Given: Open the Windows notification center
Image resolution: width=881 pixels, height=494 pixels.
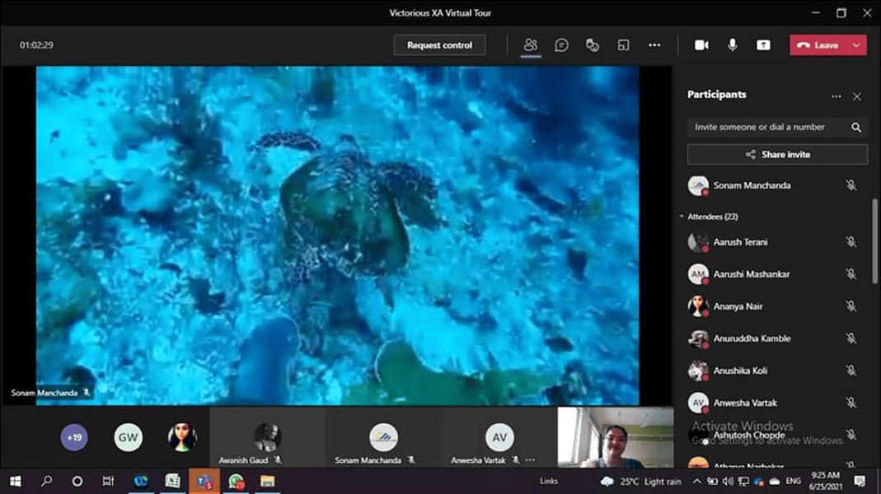Looking at the screenshot, I should coord(860,481).
